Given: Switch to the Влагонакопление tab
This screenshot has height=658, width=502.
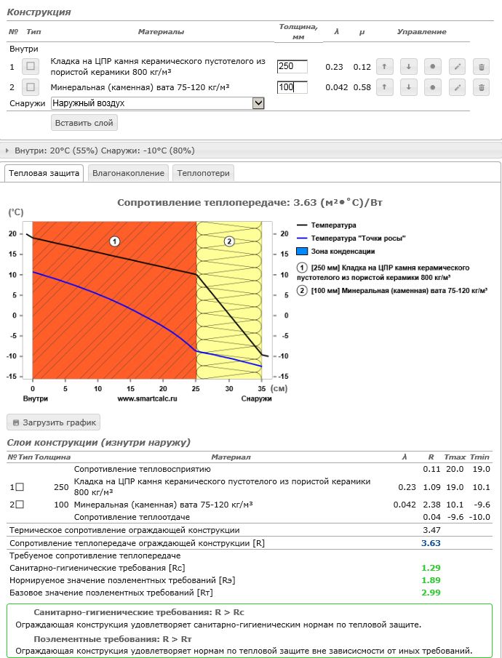Looking at the screenshot, I should (129, 173).
